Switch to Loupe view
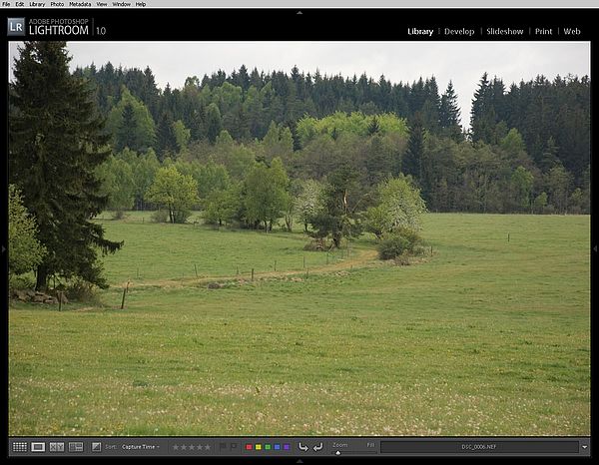599x465 pixels. [38, 447]
